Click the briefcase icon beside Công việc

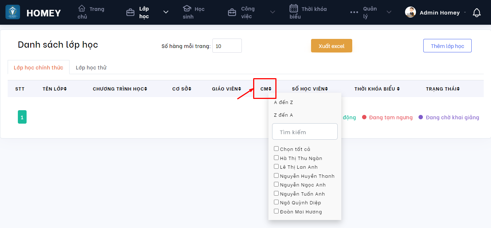point(232,13)
